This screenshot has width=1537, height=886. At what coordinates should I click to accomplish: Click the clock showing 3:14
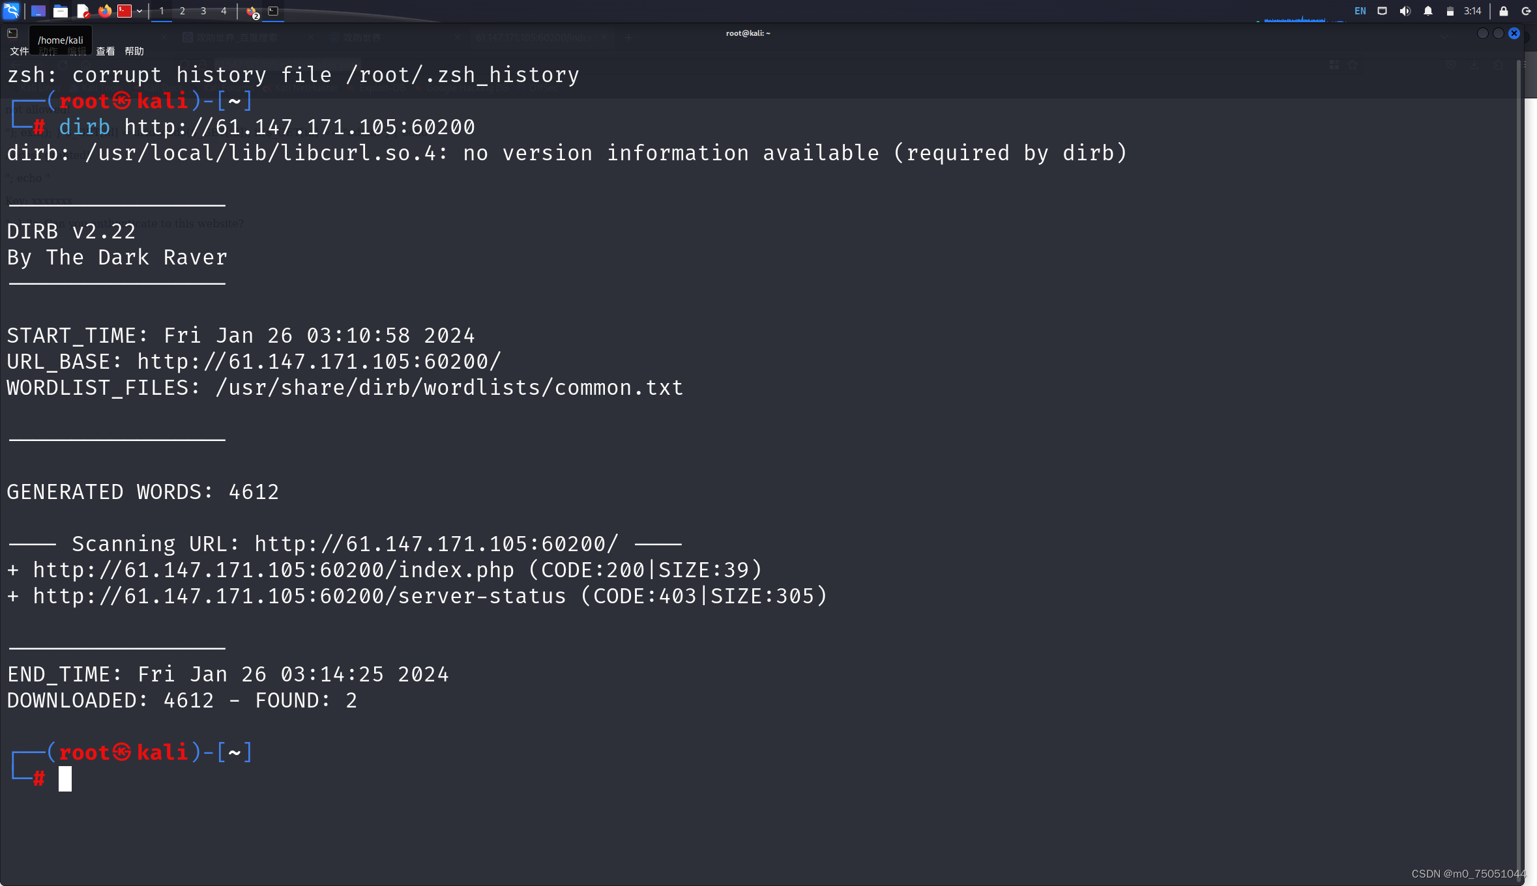pyautogui.click(x=1472, y=11)
